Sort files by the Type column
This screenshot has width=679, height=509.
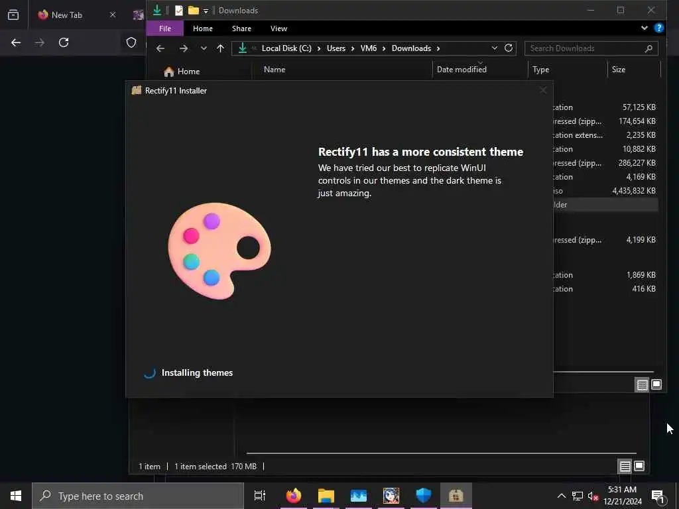coord(541,70)
